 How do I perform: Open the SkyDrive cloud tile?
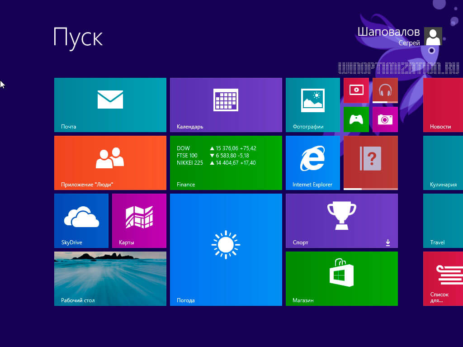point(81,220)
